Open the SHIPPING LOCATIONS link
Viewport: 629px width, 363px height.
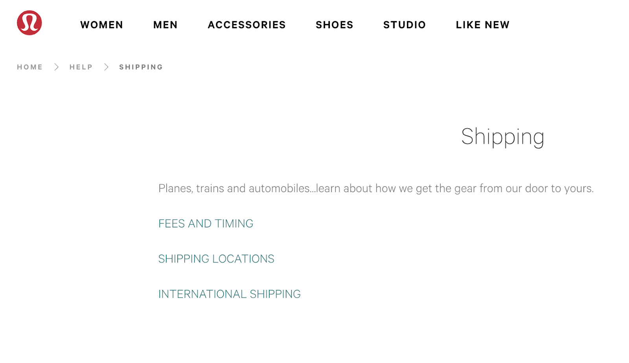216,259
